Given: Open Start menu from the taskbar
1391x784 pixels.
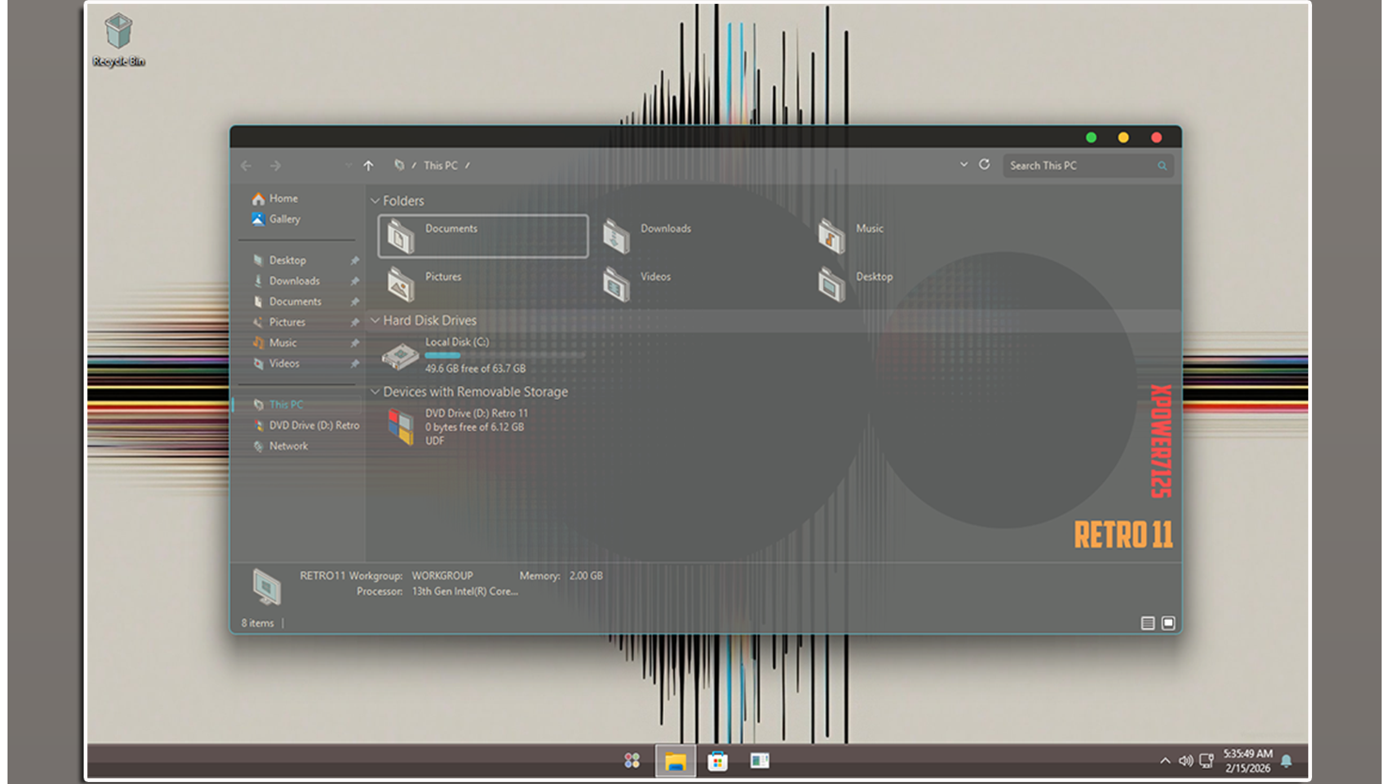Looking at the screenshot, I should coord(632,761).
